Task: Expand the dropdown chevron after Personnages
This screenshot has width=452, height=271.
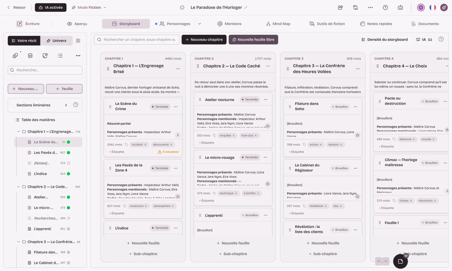Action: click(x=200, y=24)
